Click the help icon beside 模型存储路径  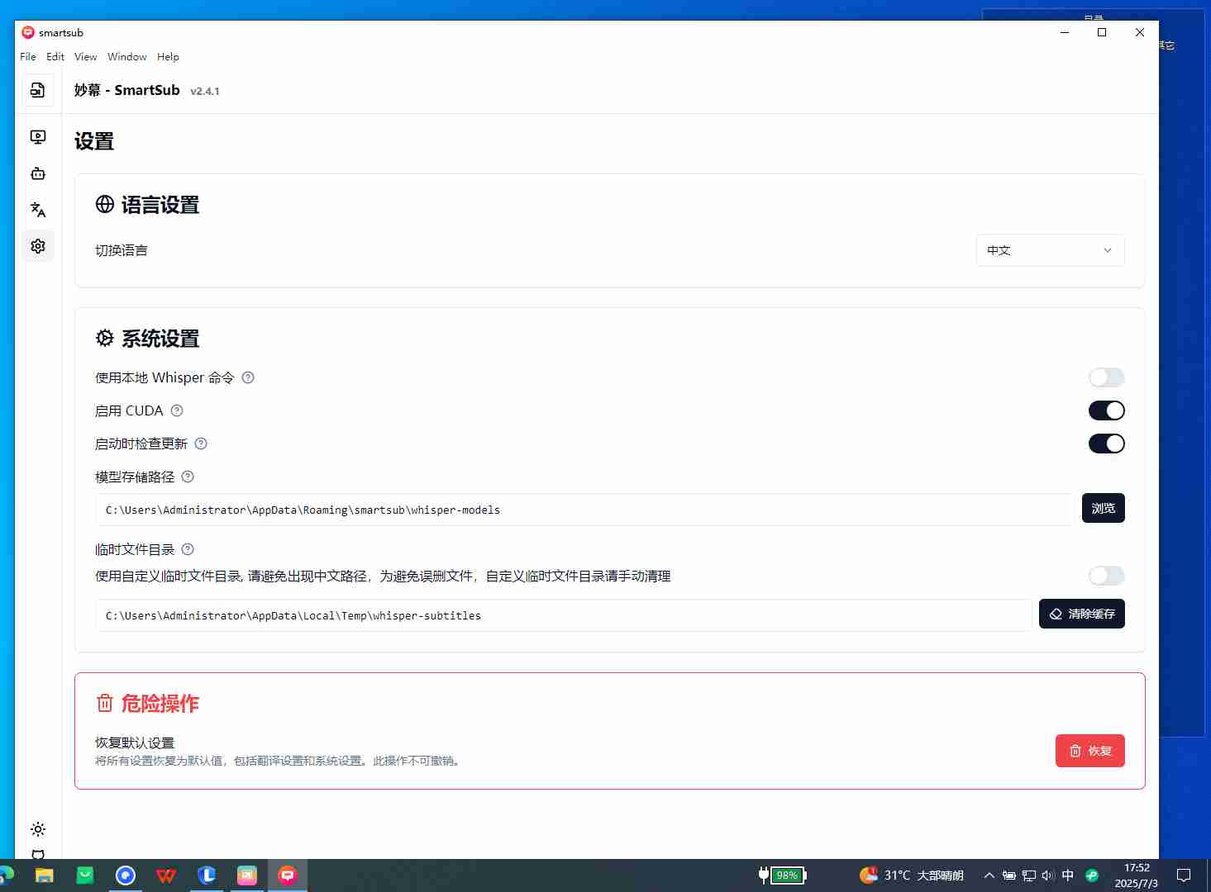click(187, 477)
